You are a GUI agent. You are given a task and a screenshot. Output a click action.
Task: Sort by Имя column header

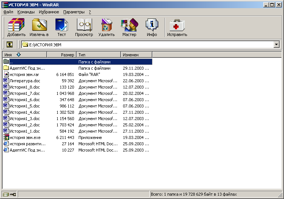click(25, 54)
